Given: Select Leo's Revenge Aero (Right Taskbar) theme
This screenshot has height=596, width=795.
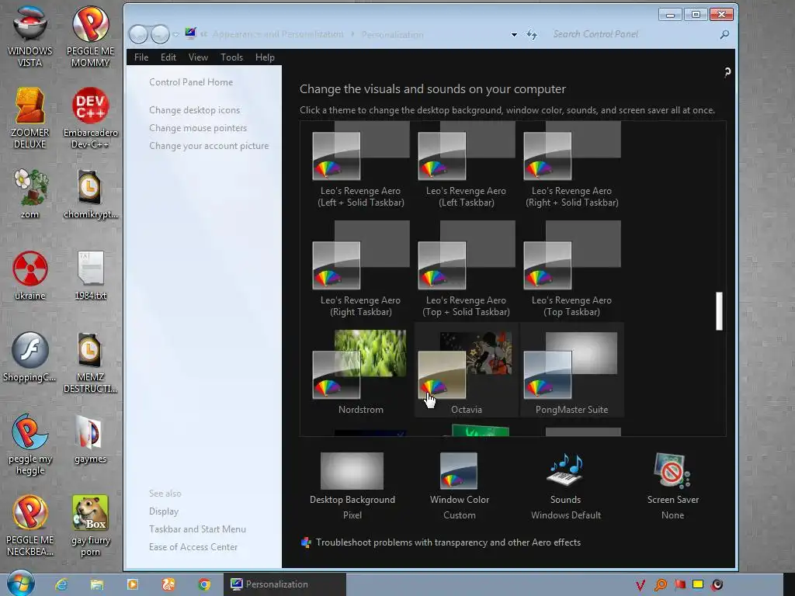Looking at the screenshot, I should coord(361,269).
